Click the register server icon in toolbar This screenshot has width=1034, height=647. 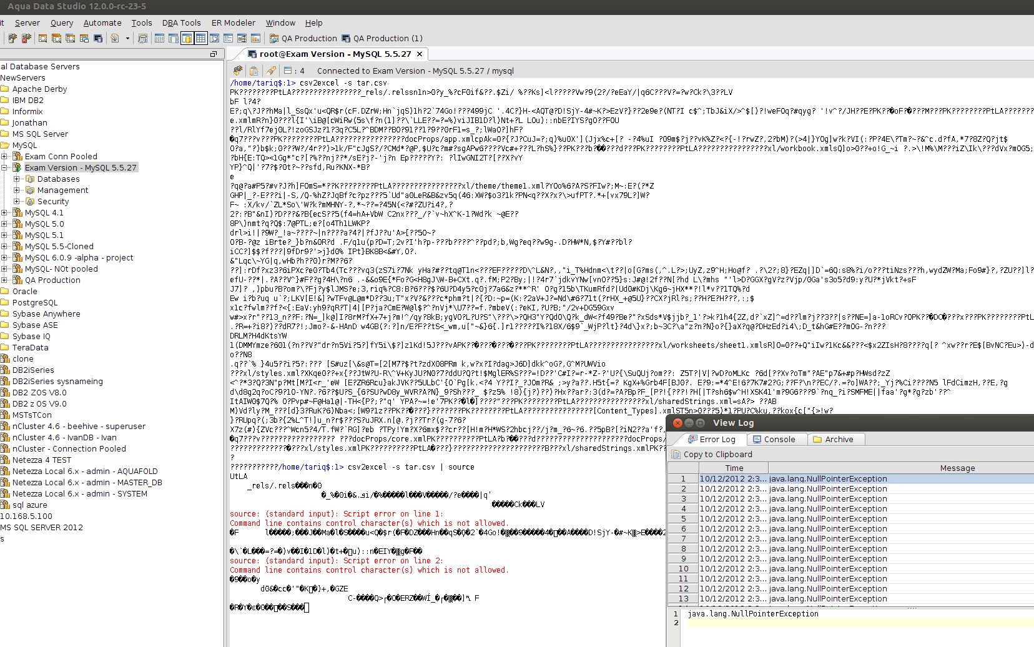pos(12,38)
